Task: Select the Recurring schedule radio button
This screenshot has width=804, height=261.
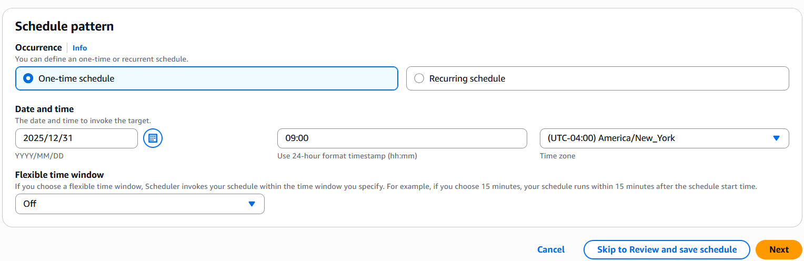Action: click(419, 78)
